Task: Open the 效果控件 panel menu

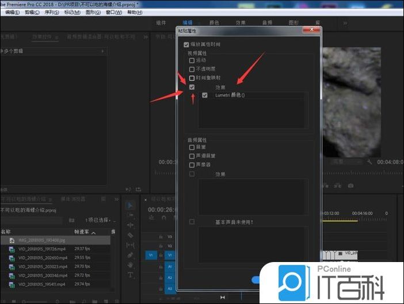Action: click(x=56, y=37)
